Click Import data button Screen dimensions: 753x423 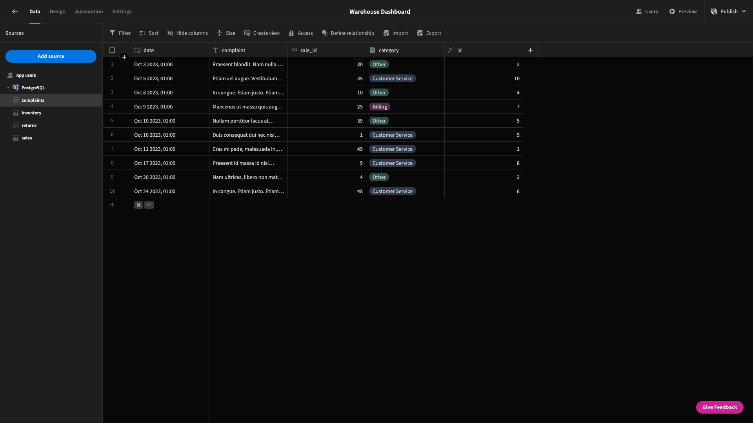(396, 33)
